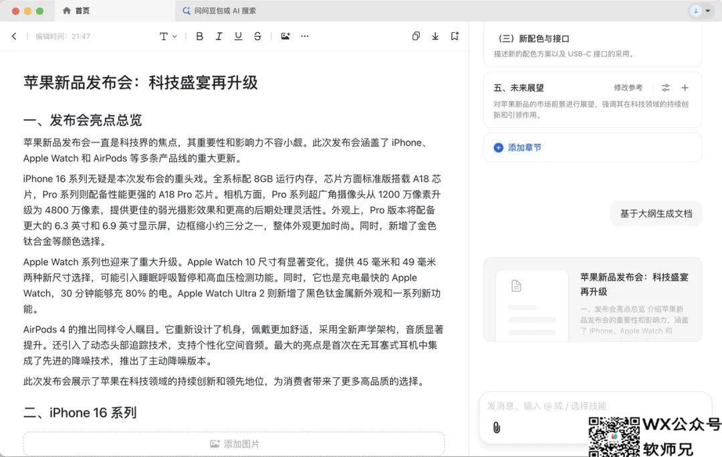Click the document file icon on the card
The image size is (722, 457).
[x=516, y=286]
